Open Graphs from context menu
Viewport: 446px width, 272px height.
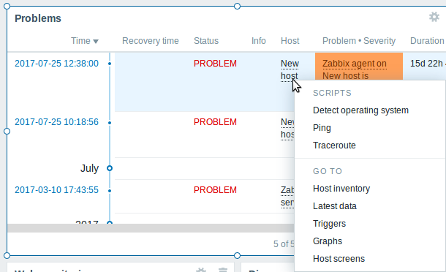[328, 241]
